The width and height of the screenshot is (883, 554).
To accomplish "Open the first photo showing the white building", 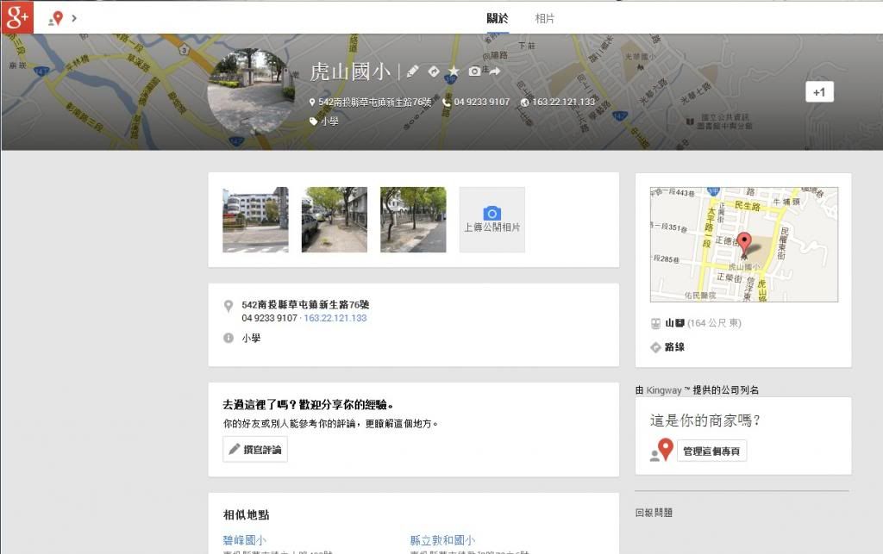I will tap(255, 220).
